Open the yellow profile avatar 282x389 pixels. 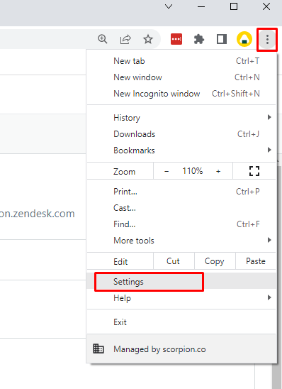244,39
